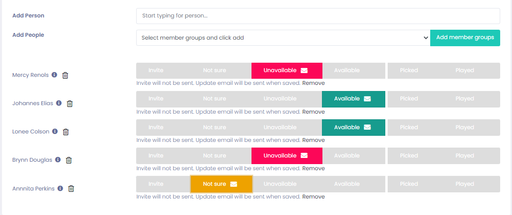The height and width of the screenshot is (215, 512).
Task: Click the name Annnita Perkins
Action: click(x=33, y=188)
